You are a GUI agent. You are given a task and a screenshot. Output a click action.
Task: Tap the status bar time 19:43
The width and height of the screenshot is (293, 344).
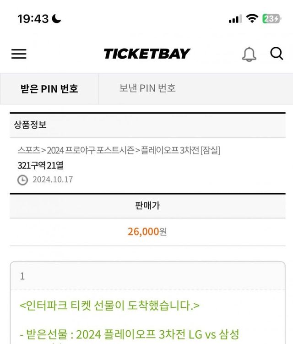33,19
